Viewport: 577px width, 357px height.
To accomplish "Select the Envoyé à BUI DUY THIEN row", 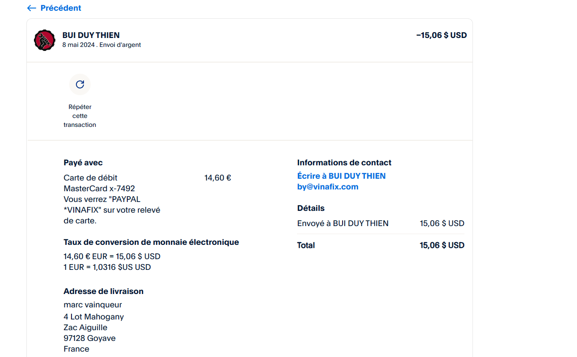I will tap(343, 223).
